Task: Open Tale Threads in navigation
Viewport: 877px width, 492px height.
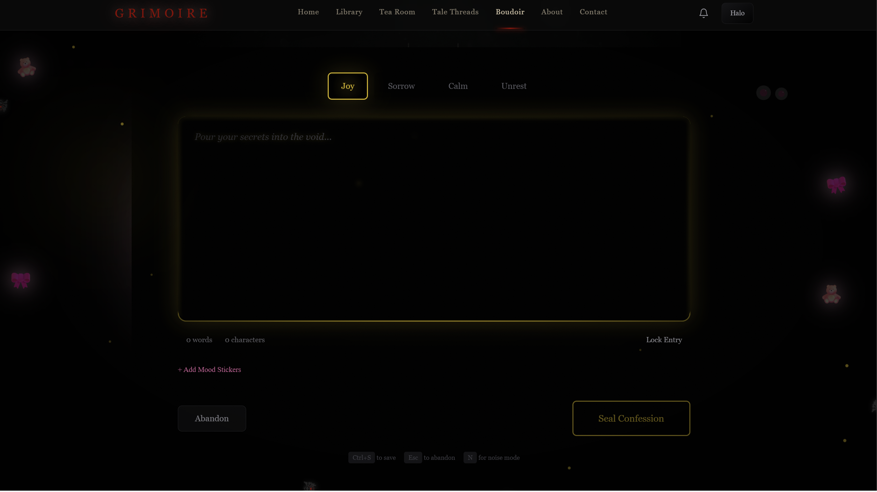Action: (455, 12)
